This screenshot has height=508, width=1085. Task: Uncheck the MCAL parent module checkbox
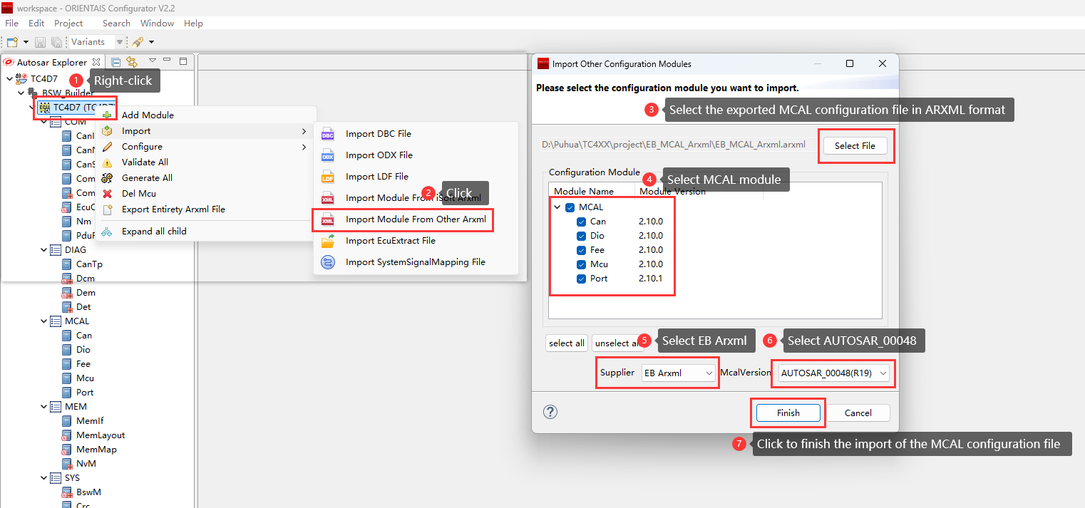pyautogui.click(x=570, y=207)
